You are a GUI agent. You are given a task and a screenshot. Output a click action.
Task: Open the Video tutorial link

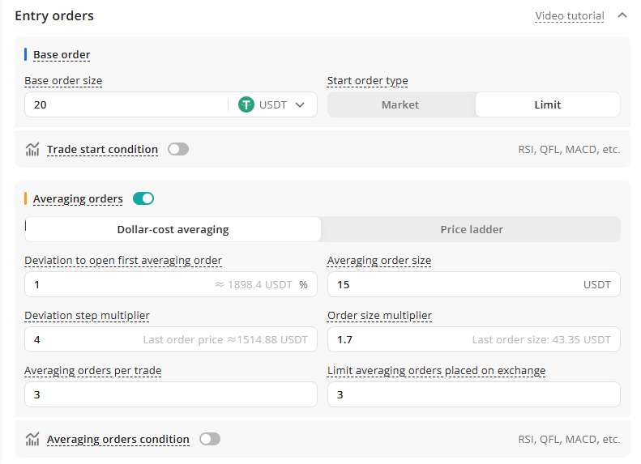(x=569, y=16)
